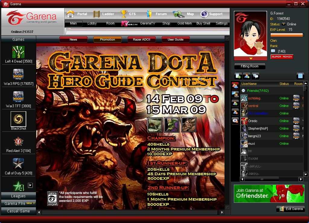Viewport: 309px width, 223px height.
Task: Open the MTV Asia logo link
Action: click(129, 24)
